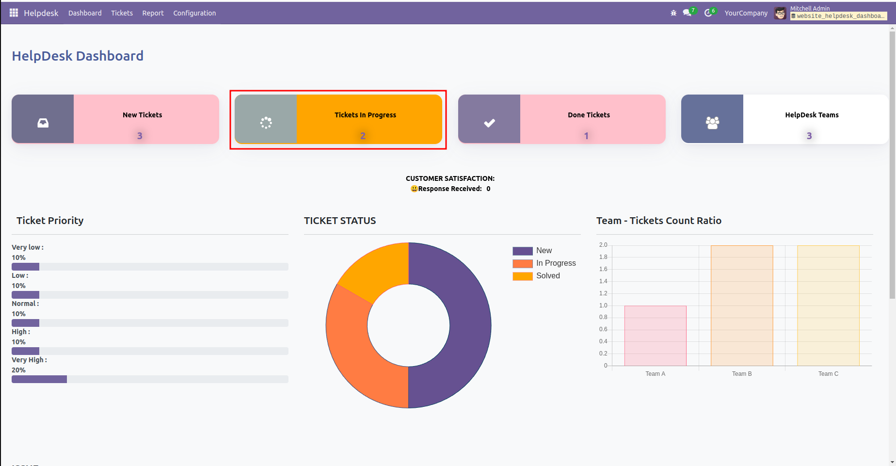Toggle the In Progress legend entry
Screen dimensions: 896x466
544,263
